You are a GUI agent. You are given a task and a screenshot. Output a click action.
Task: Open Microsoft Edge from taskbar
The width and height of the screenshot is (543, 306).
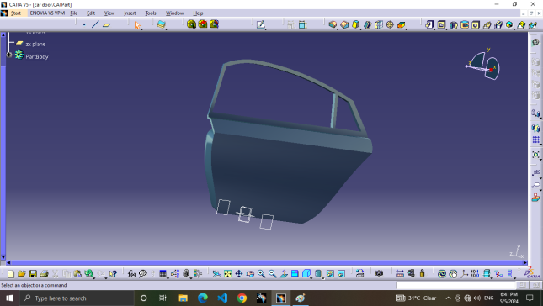[203, 298]
